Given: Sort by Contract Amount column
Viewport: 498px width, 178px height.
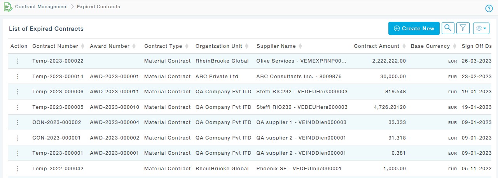Looking at the screenshot, I should tap(404, 46).
